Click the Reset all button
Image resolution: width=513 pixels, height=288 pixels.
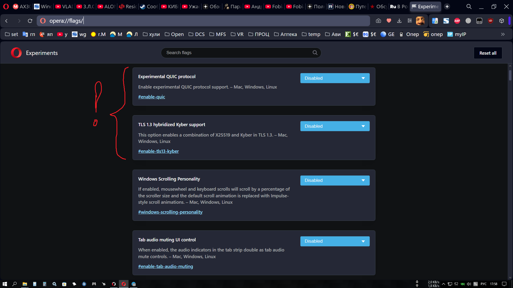[488, 53]
